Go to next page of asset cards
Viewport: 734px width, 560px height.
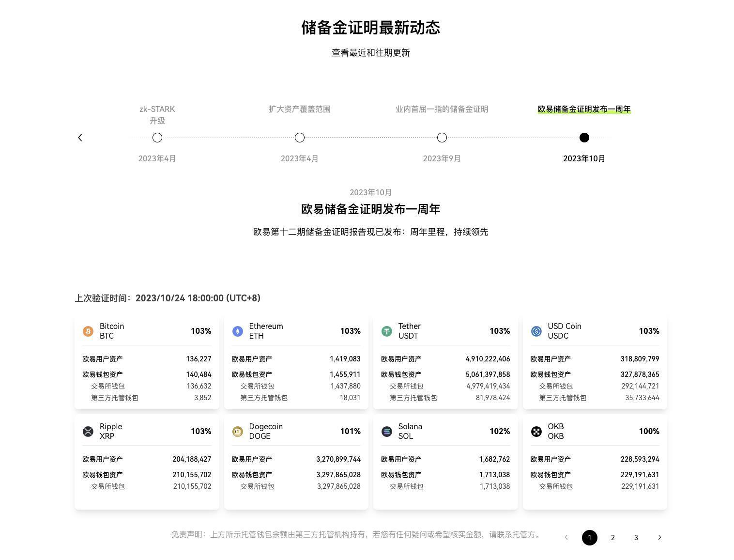point(659,537)
